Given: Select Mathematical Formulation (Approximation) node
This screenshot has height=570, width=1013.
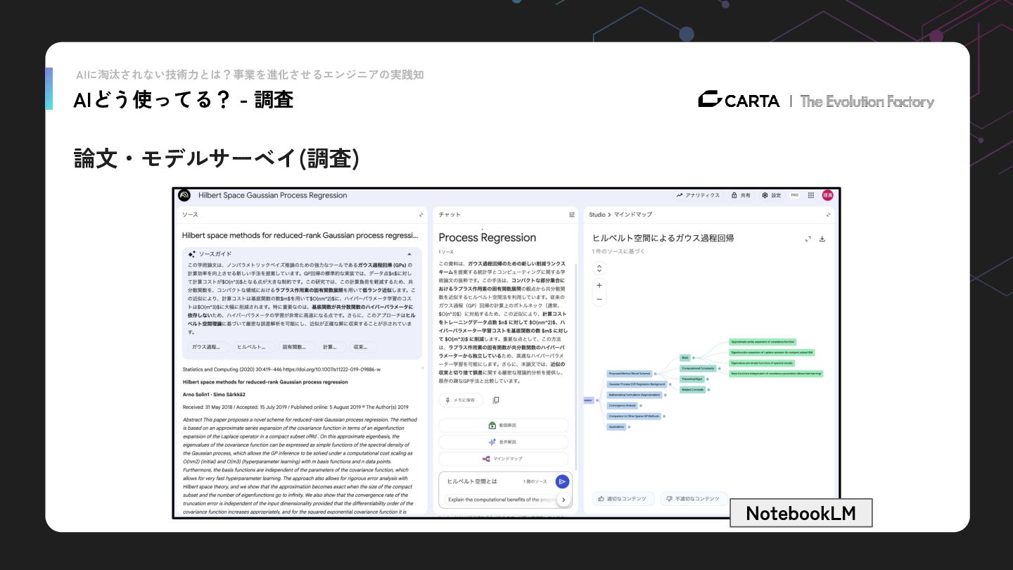Looking at the screenshot, I should pyautogui.click(x=635, y=395).
